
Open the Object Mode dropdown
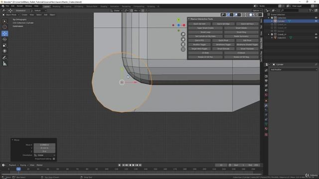(11, 15)
